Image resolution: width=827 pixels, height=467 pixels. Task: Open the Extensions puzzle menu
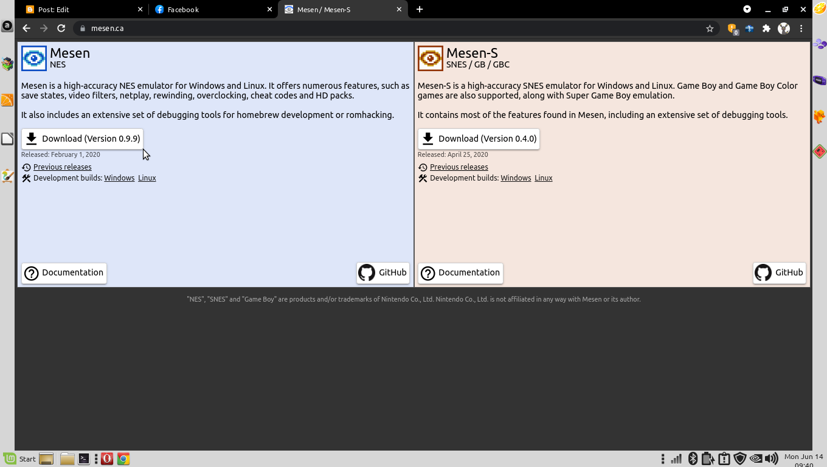[x=766, y=28]
